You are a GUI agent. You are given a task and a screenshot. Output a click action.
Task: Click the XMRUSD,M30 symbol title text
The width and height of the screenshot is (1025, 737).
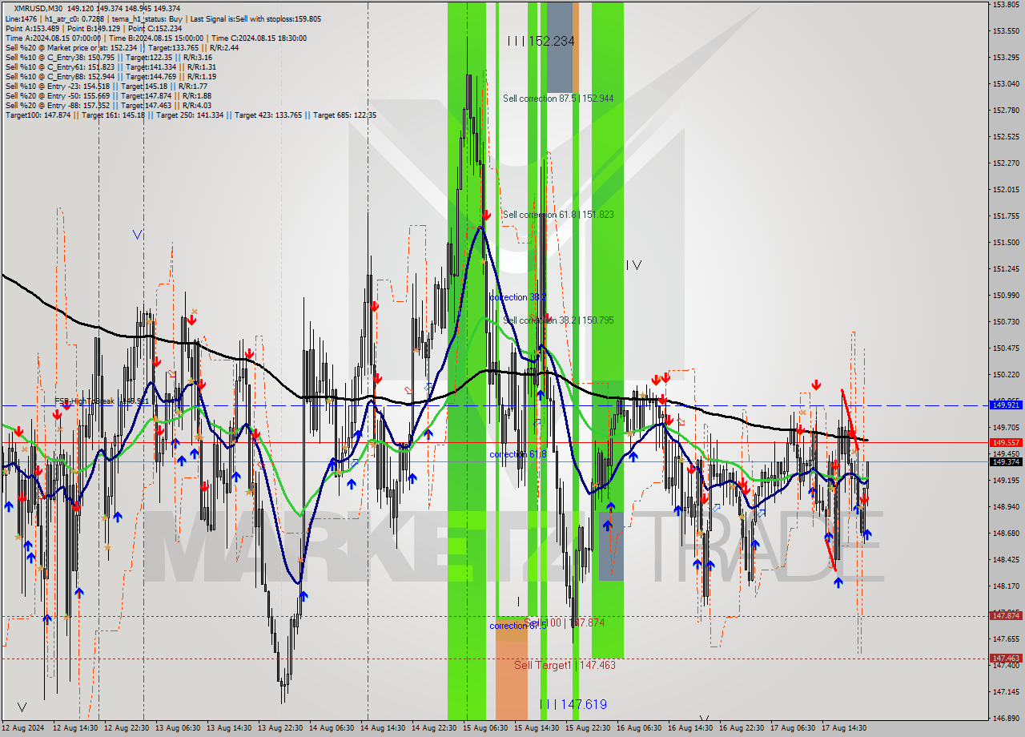point(39,8)
